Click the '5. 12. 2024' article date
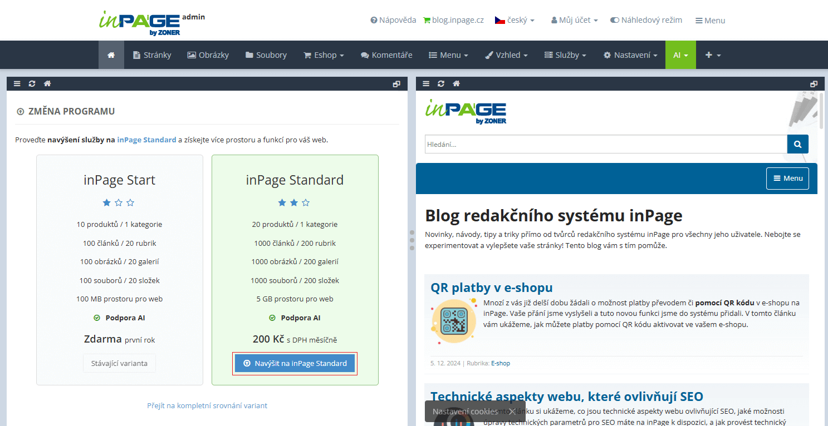828x426 pixels. click(445, 363)
